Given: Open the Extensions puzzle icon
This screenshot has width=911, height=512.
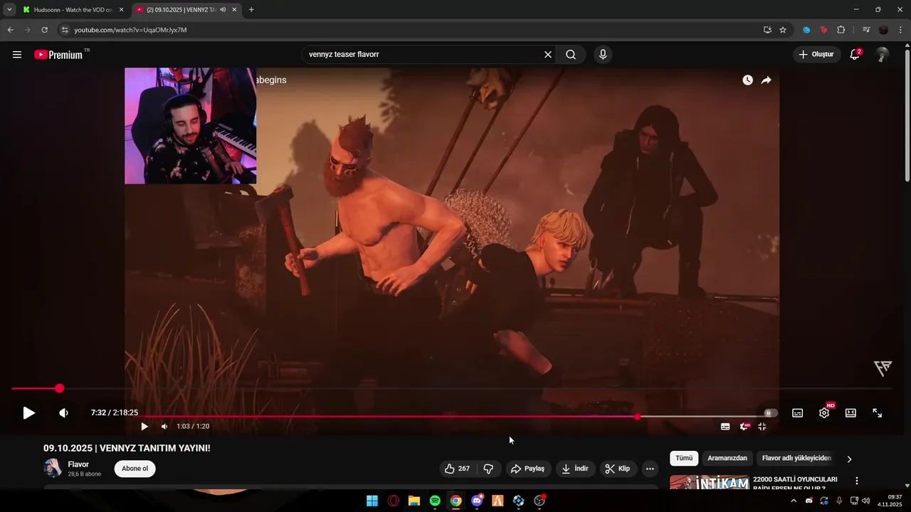Looking at the screenshot, I should (841, 30).
